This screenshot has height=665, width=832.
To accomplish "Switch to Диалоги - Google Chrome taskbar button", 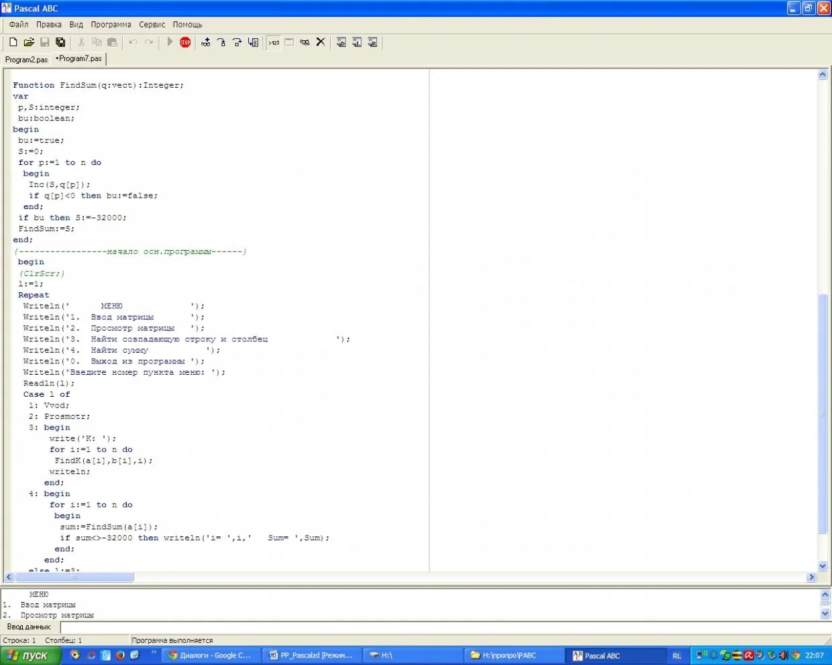I will (211, 655).
